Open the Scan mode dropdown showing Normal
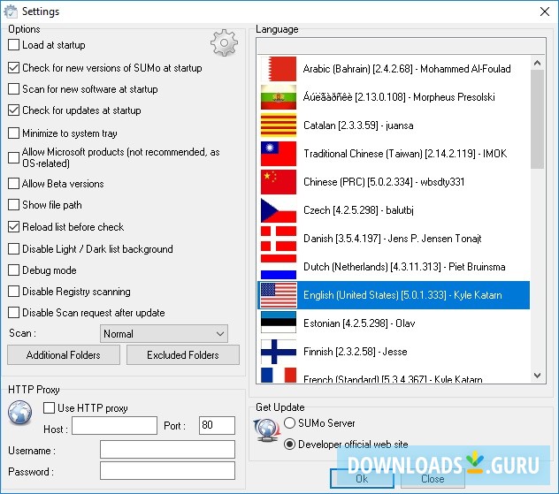 tap(164, 334)
